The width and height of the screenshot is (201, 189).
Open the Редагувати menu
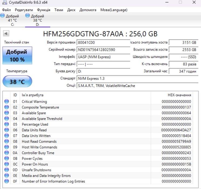pos(24,10)
